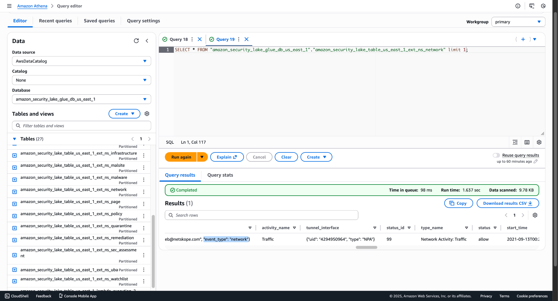Open actions menu for ext_ns_watchlist table

point(144,281)
